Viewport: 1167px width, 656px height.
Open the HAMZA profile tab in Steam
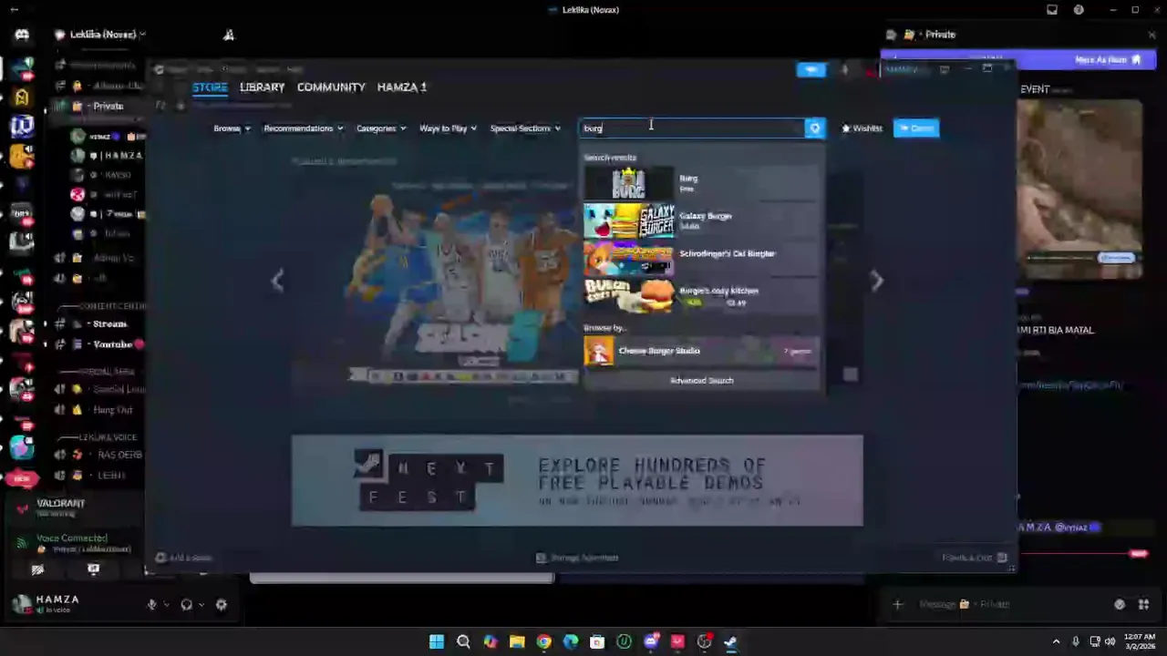(x=402, y=87)
